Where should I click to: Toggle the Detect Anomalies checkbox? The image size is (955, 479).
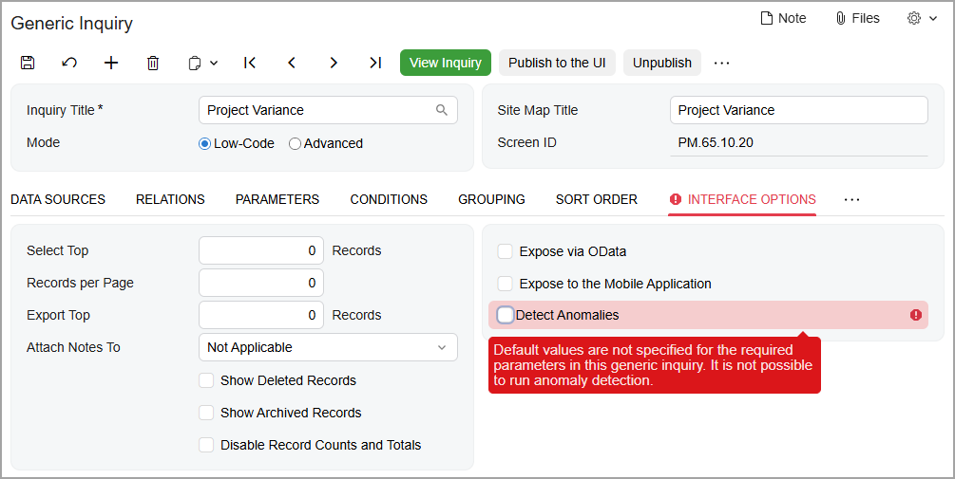click(506, 315)
